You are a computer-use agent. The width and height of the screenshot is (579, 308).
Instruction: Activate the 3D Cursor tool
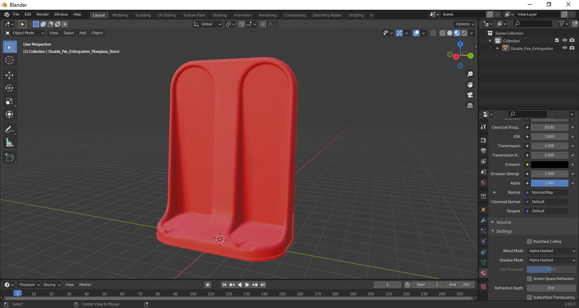click(x=9, y=60)
